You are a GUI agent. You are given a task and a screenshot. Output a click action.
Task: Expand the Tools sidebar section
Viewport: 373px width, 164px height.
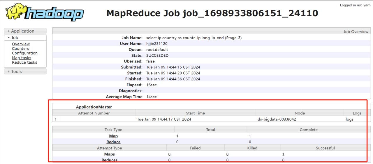[x=25, y=72]
